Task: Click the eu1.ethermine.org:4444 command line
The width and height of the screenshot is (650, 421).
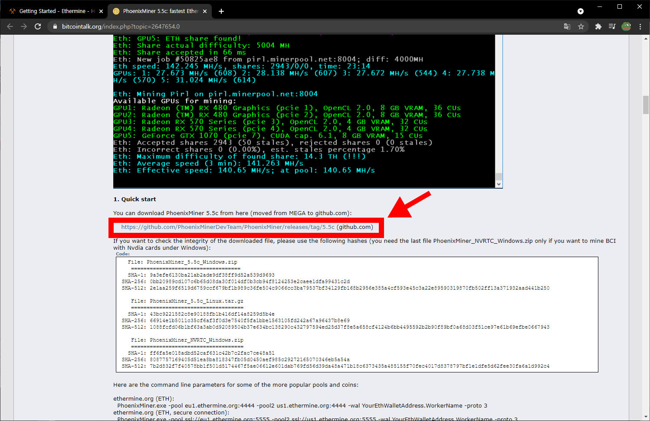Action: (302, 405)
